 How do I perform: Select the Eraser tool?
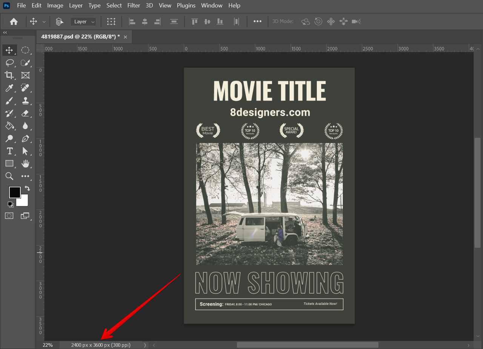click(x=26, y=113)
